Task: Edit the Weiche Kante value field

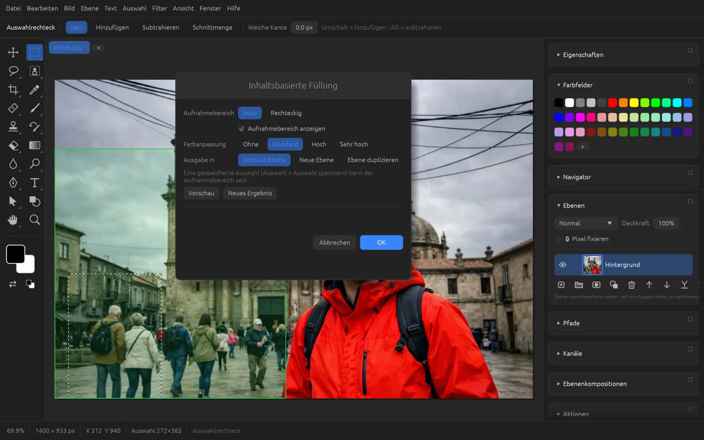Action: 304,28
